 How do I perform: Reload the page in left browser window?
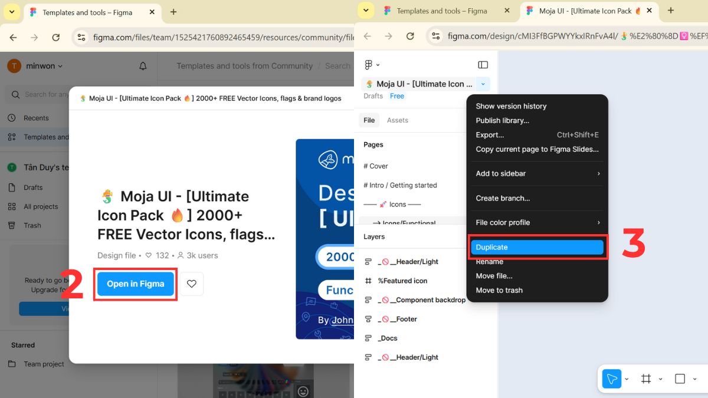pos(56,37)
